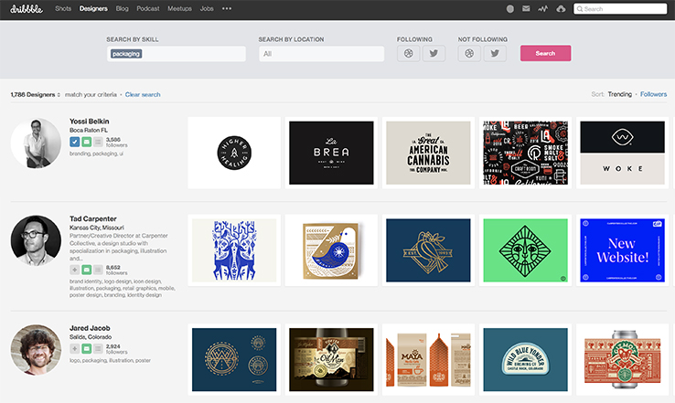This screenshot has width=675, height=403.
Task: Toggle Dribbble filter under Not Following
Action: tap(469, 53)
